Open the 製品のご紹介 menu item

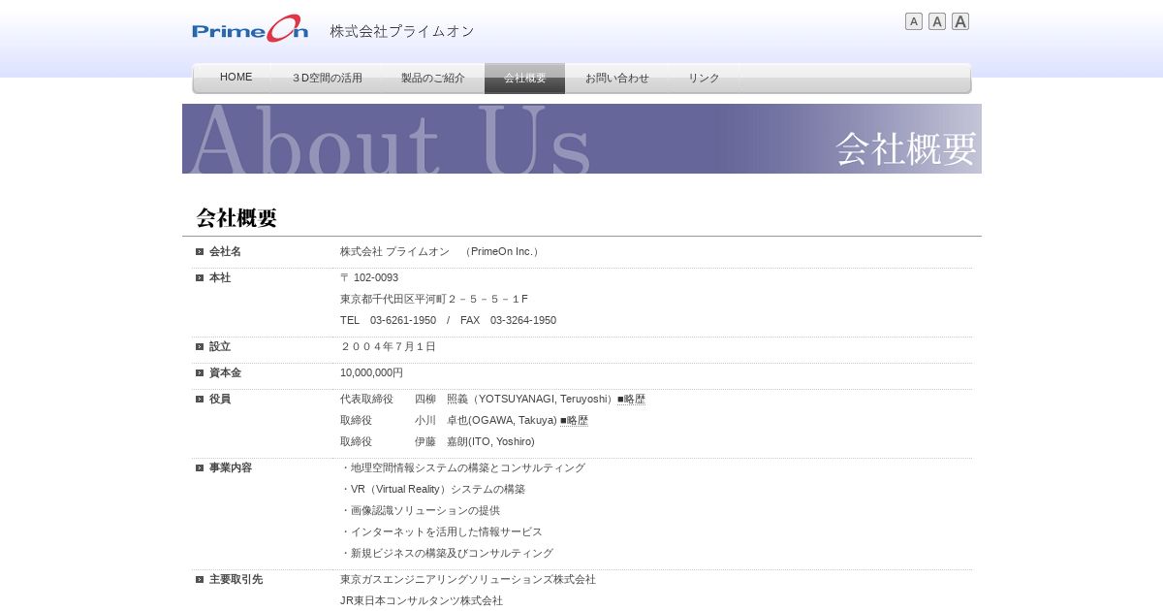(433, 78)
